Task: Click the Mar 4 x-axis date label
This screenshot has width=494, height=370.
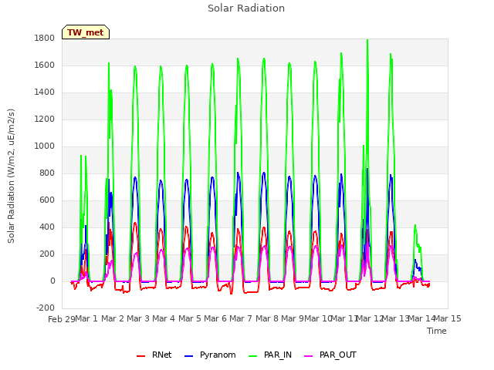Action: 164,318
